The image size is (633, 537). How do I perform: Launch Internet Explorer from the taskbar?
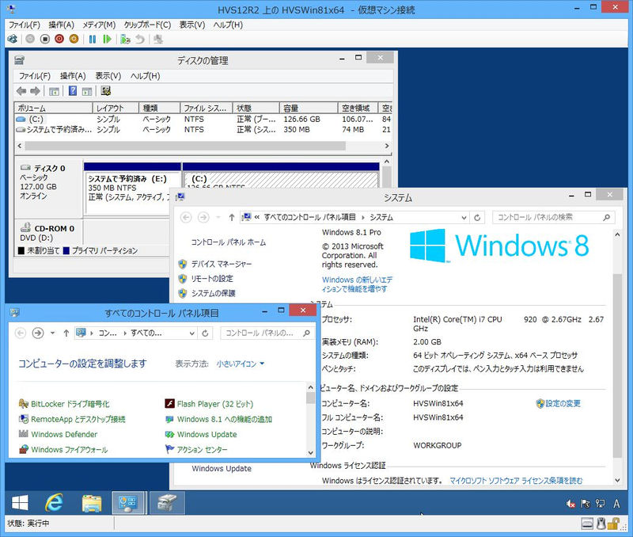pyautogui.click(x=54, y=503)
